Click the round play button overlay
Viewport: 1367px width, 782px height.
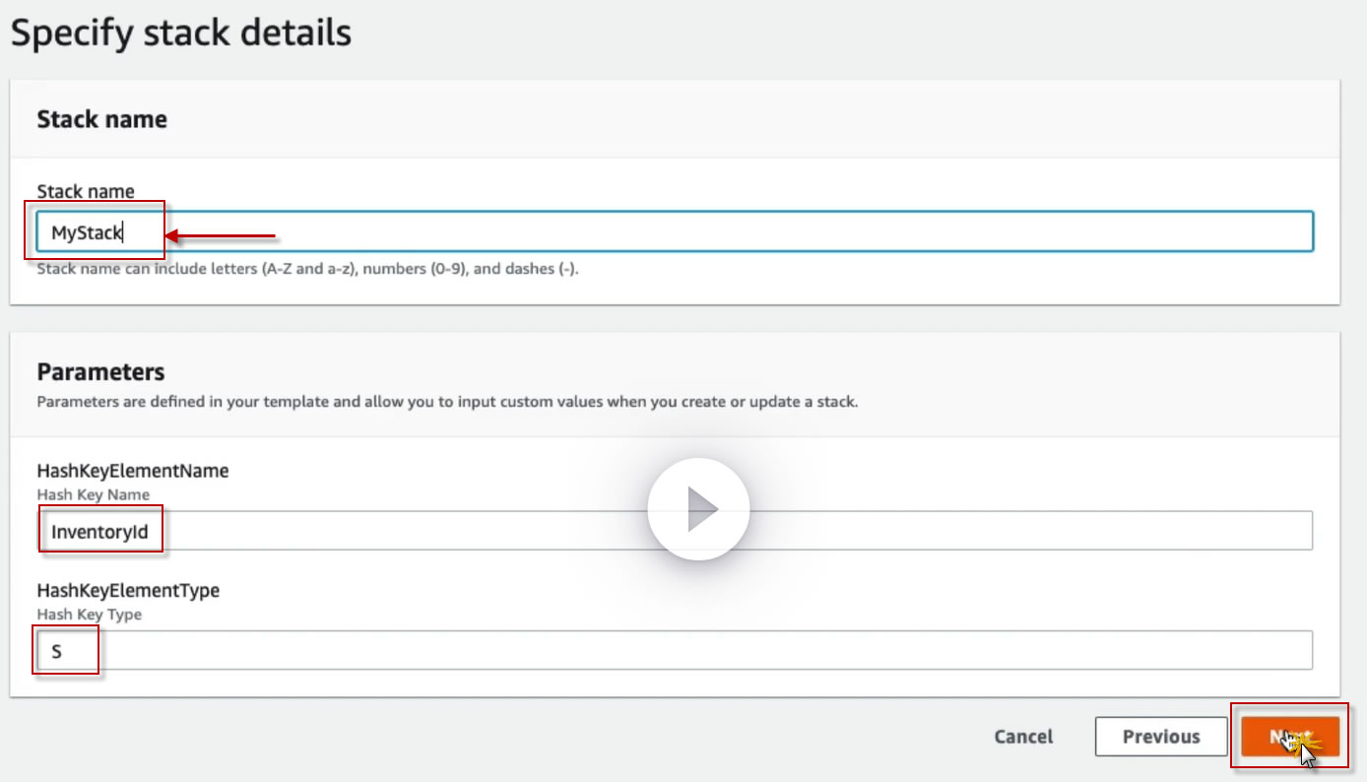coord(698,509)
